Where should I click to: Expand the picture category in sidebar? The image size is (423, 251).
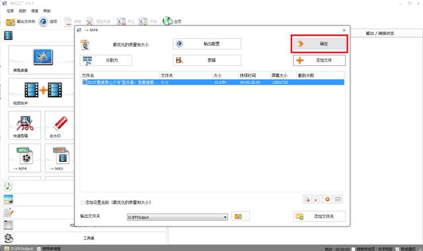pyautogui.click(x=8, y=199)
